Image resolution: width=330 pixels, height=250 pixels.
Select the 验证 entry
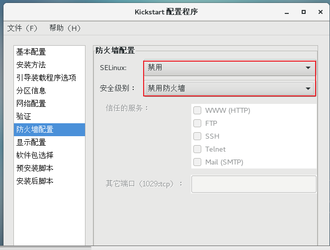(50, 116)
